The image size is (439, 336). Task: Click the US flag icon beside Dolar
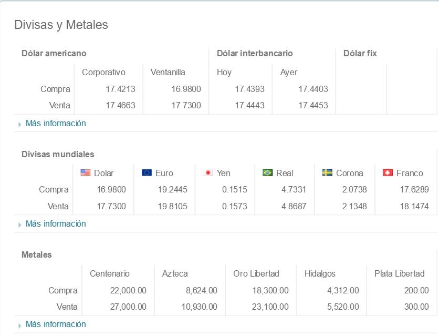86,172
